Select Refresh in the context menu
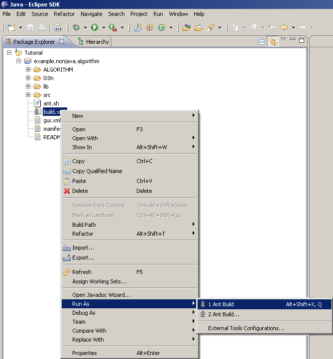The width and height of the screenshot is (333, 359). coord(130,272)
